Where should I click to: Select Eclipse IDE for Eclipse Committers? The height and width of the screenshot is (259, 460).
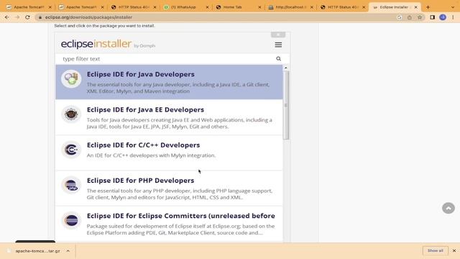[x=170, y=224]
